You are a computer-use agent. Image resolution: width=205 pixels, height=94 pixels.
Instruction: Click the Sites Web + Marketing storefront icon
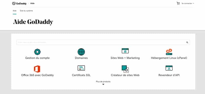click(x=125, y=51)
